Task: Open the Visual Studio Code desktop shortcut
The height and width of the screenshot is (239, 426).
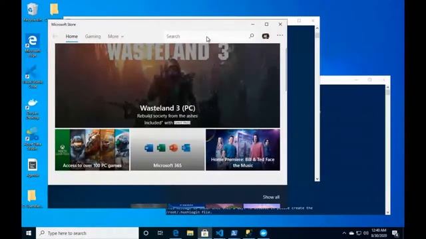Action: tap(33, 77)
